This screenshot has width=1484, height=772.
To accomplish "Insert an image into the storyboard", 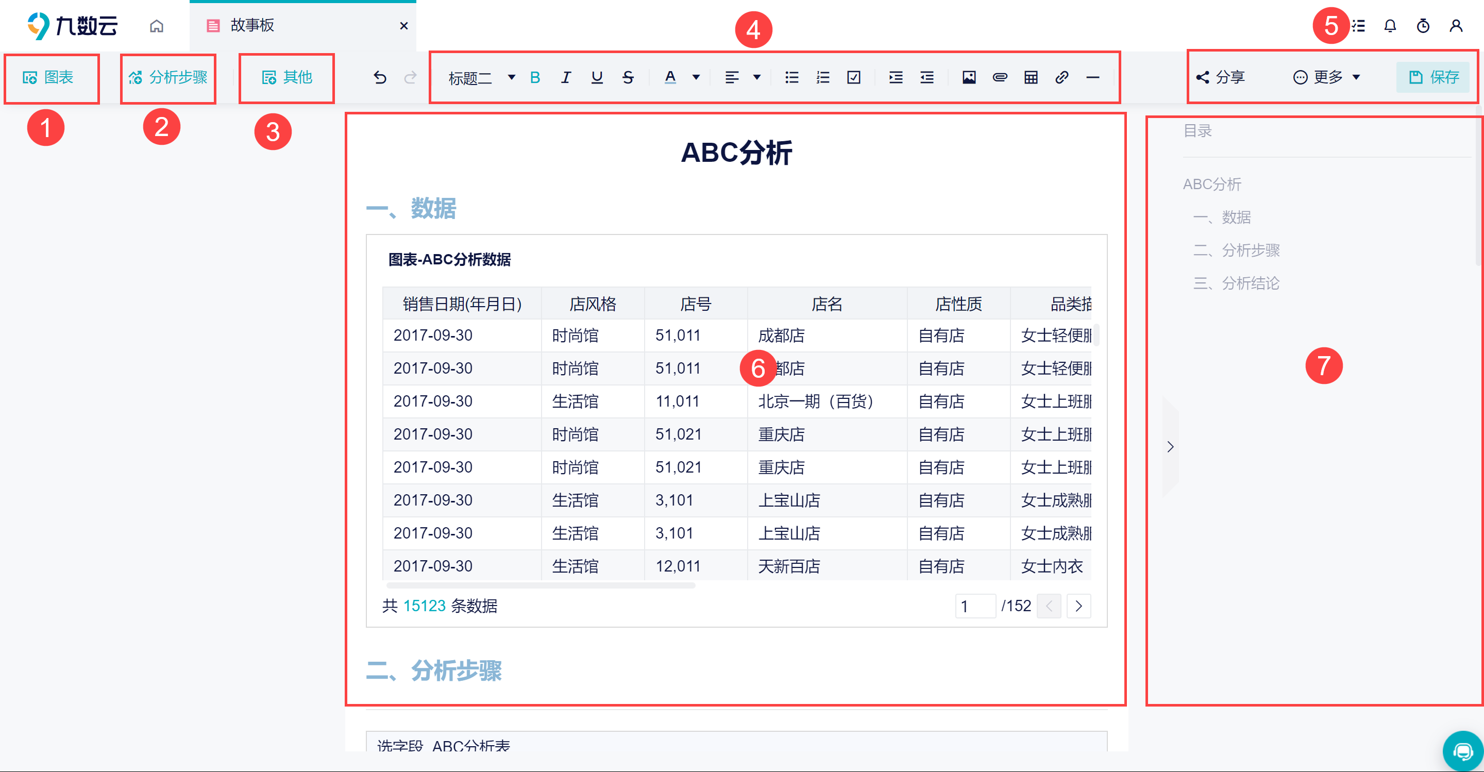I will [x=969, y=77].
